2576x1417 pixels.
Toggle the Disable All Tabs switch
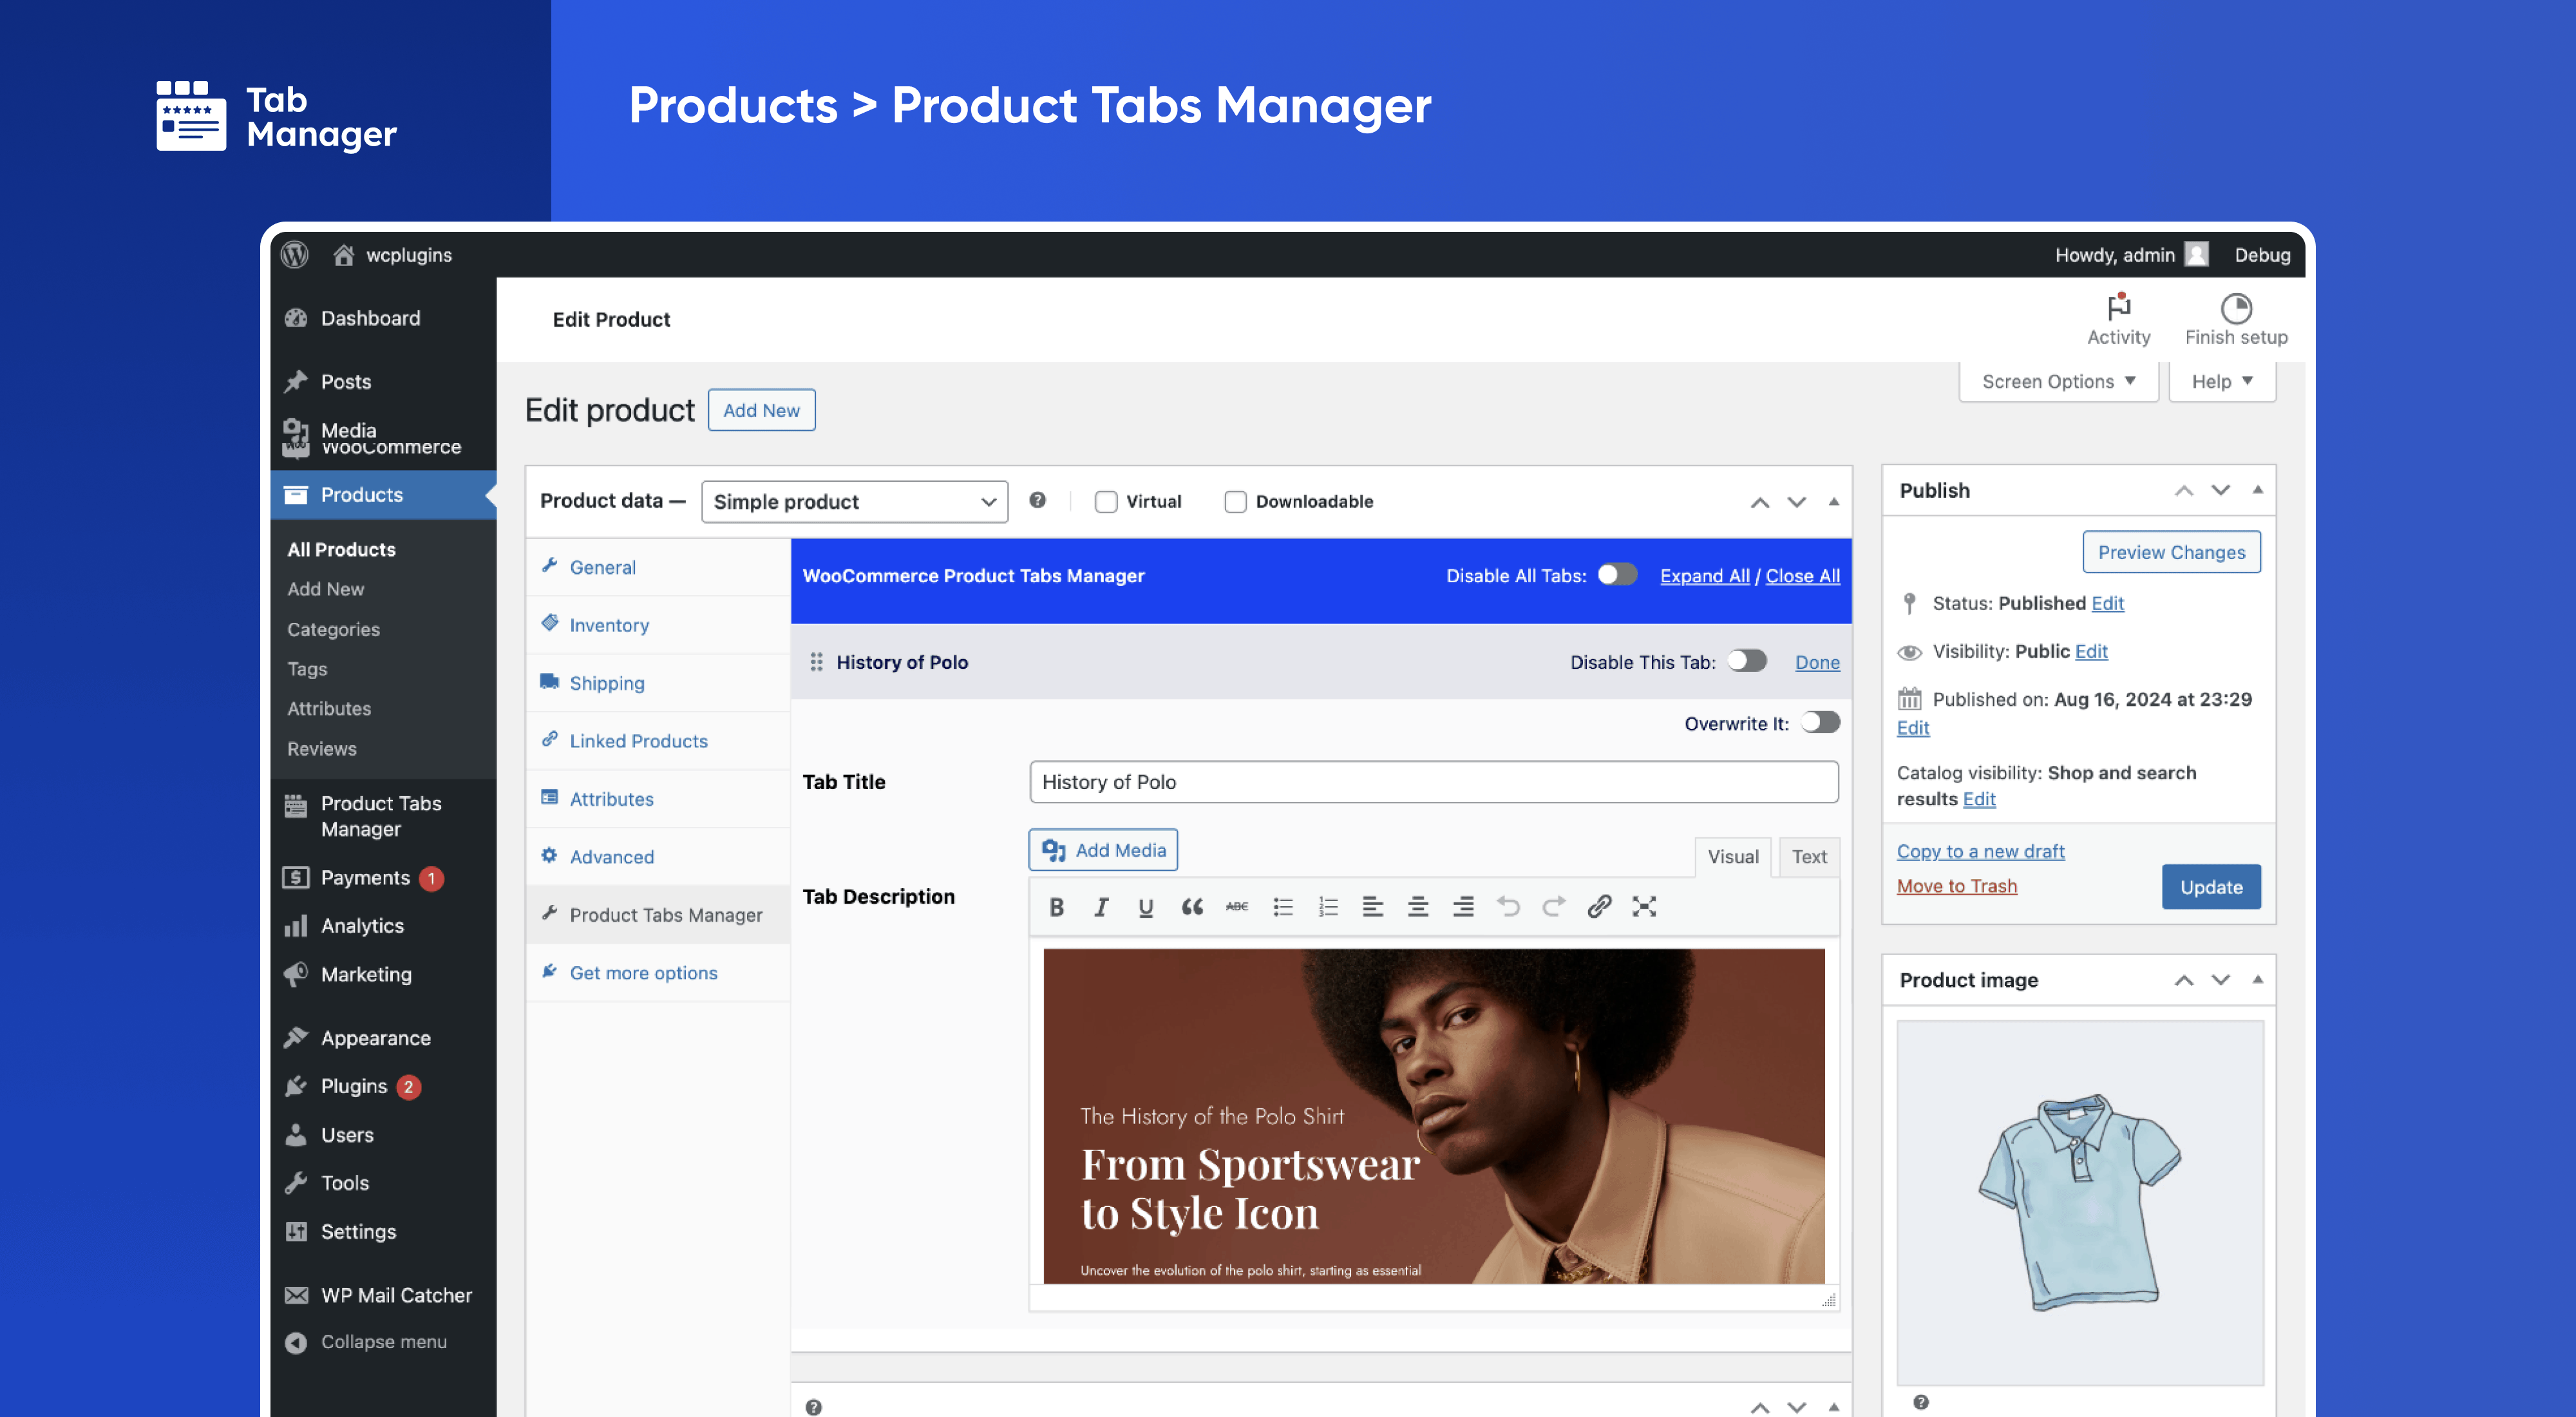1616,575
